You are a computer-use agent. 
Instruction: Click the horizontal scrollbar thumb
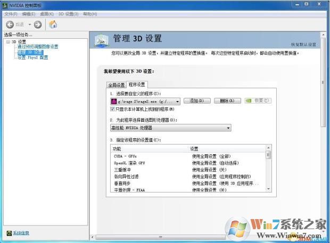[161, 237]
